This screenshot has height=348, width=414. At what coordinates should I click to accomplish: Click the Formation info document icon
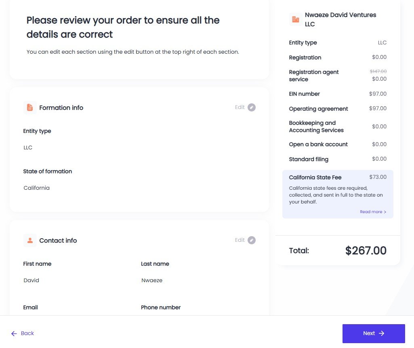30,107
